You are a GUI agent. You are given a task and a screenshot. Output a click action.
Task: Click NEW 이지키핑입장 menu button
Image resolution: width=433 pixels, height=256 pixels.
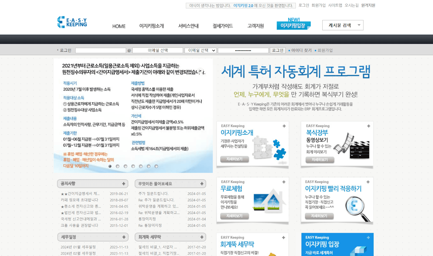[x=294, y=24]
